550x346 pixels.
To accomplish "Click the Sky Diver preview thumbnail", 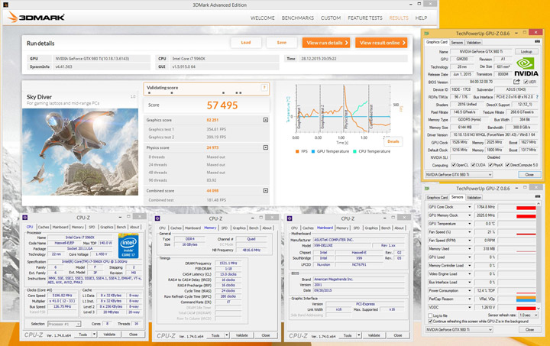I will tap(80, 152).
